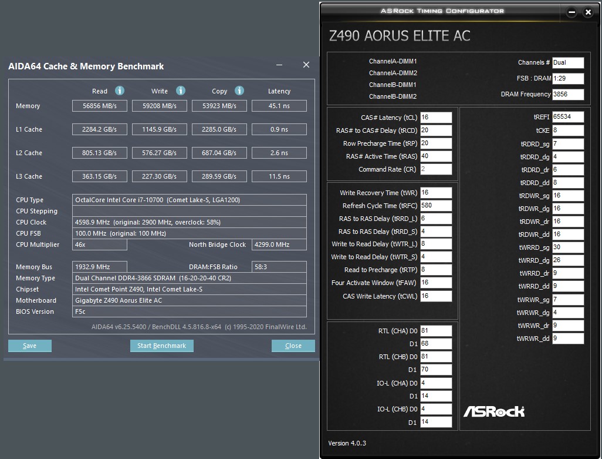
Task: Click the CAS# Latency (tCL) field
Action: coord(436,118)
